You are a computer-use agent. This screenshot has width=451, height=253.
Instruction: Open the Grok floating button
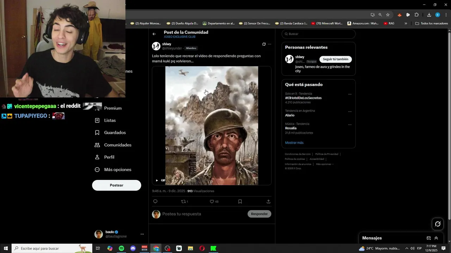(438, 224)
